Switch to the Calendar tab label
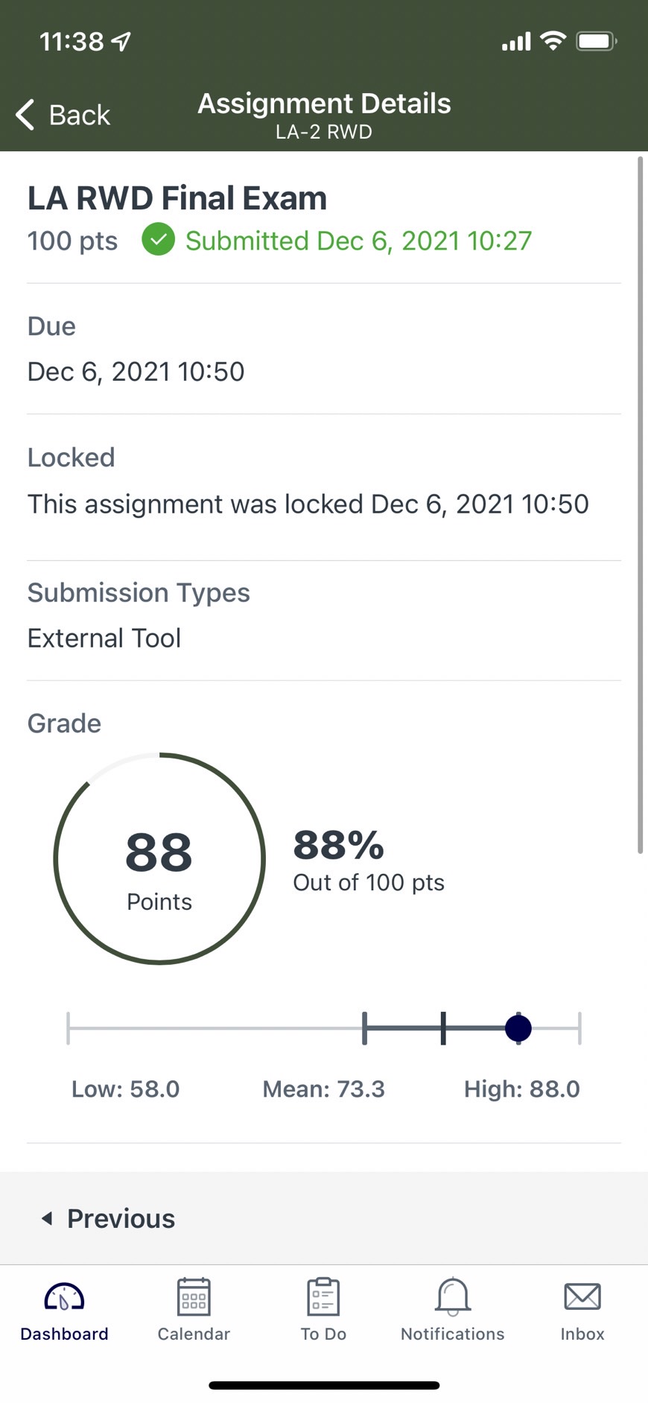 point(194,1334)
